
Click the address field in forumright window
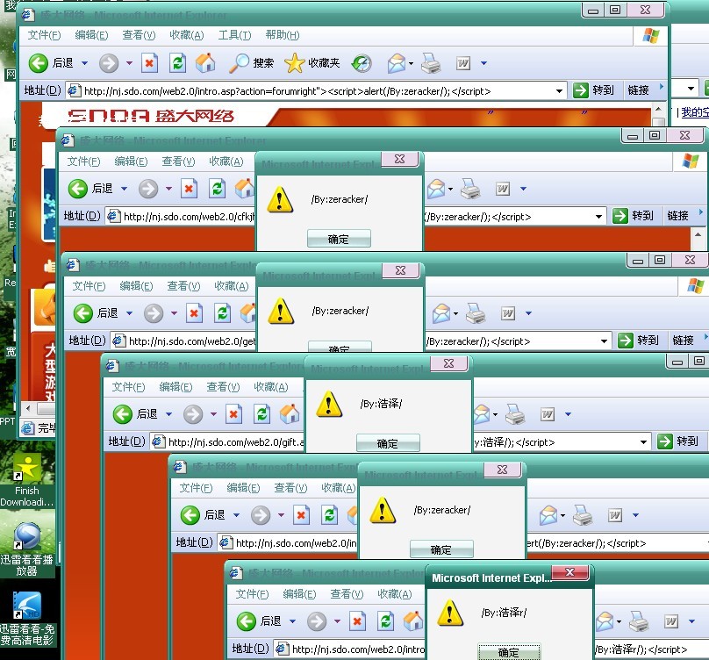tap(315, 91)
